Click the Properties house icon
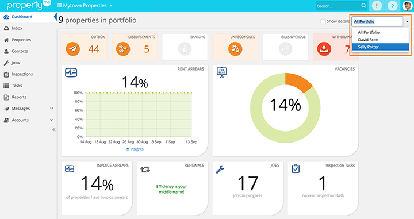414x219 pixels. pyautogui.click(x=6, y=40)
